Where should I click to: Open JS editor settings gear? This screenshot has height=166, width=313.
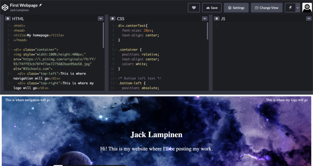coord(217,19)
